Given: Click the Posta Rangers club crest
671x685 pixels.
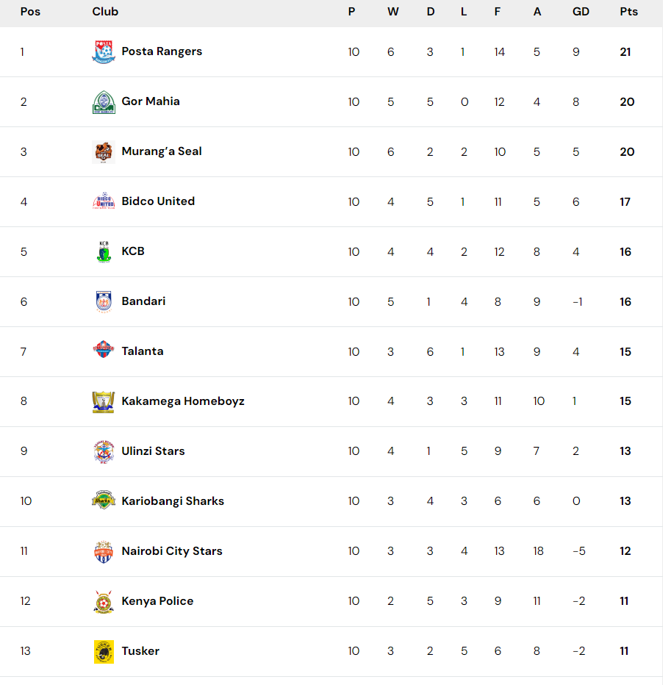Looking at the screenshot, I should (x=104, y=52).
